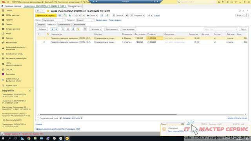Open Казначейство section in sidebar
Viewport: 251px width, 141px height.
(x=11, y=43)
